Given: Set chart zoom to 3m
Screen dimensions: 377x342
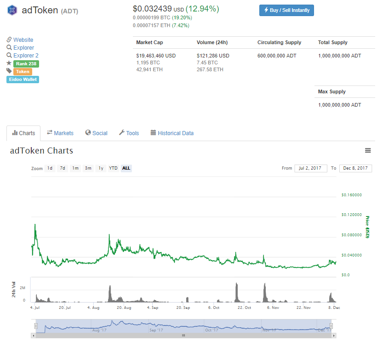Looking at the screenshot, I should pyautogui.click(x=88, y=168).
